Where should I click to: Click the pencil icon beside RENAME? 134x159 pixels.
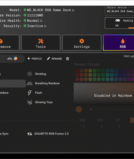[48, 58]
